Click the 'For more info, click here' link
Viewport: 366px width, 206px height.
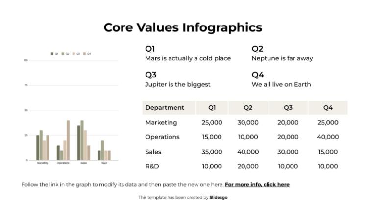(x=257, y=185)
